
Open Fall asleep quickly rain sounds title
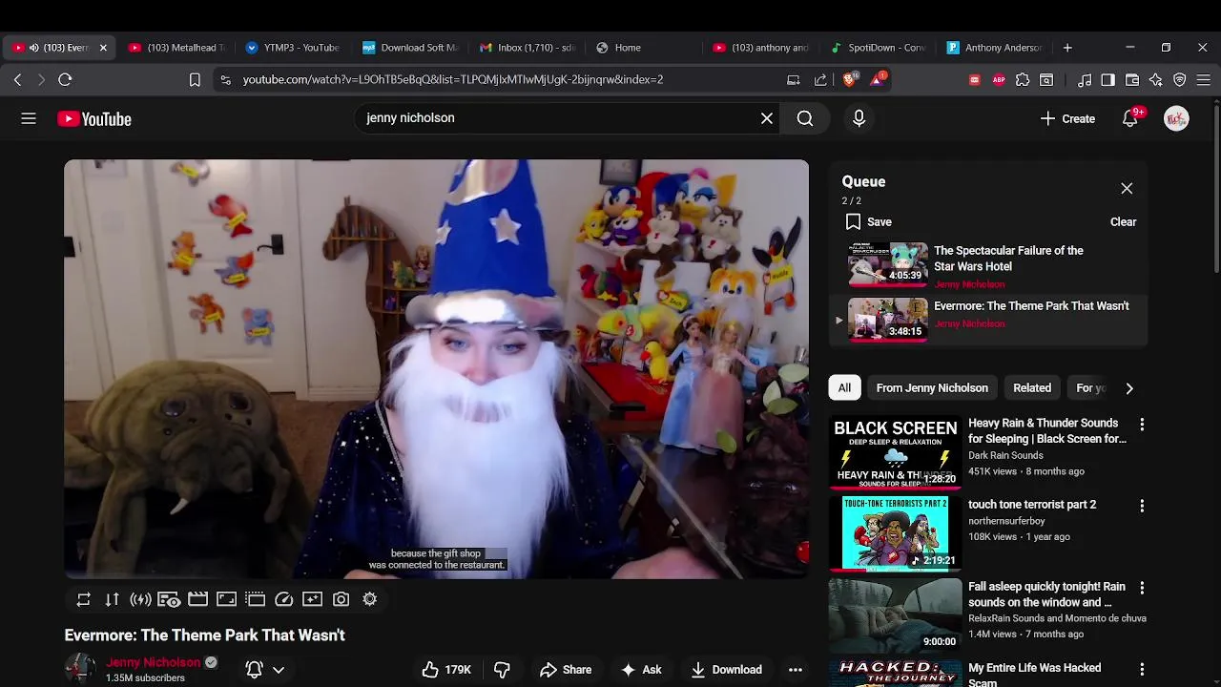[x=1046, y=594]
